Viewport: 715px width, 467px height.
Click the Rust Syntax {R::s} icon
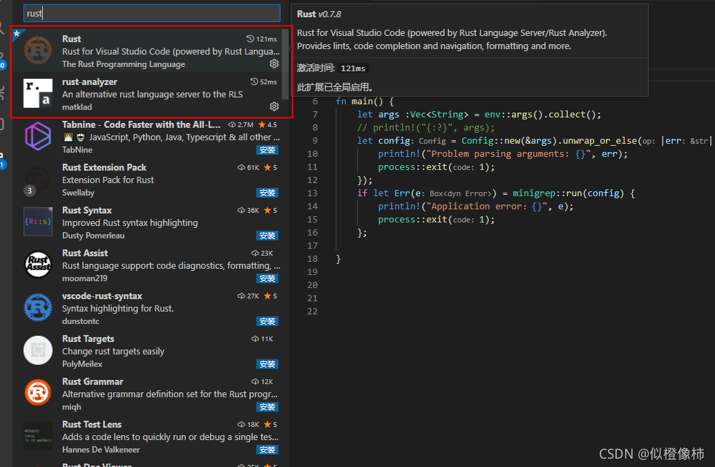38,222
